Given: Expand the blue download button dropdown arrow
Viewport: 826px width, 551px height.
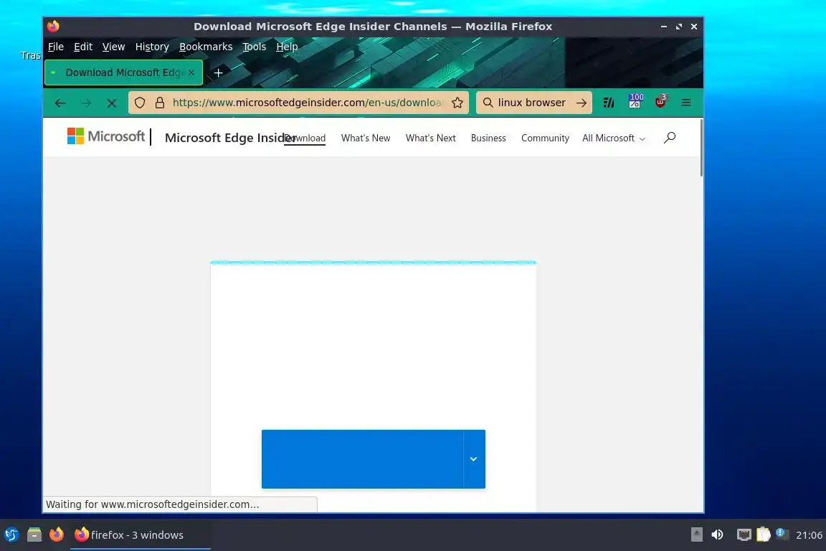Looking at the screenshot, I should tap(473, 458).
